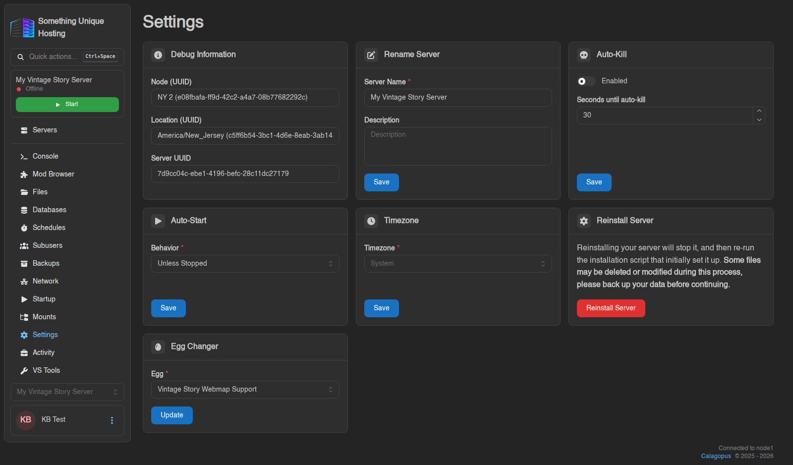Click the KB user avatar
The image size is (793, 465).
pyautogui.click(x=26, y=420)
